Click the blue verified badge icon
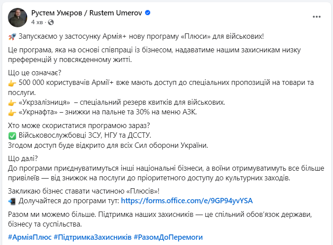Screen dimensions: 333x245 [x=148, y=13]
